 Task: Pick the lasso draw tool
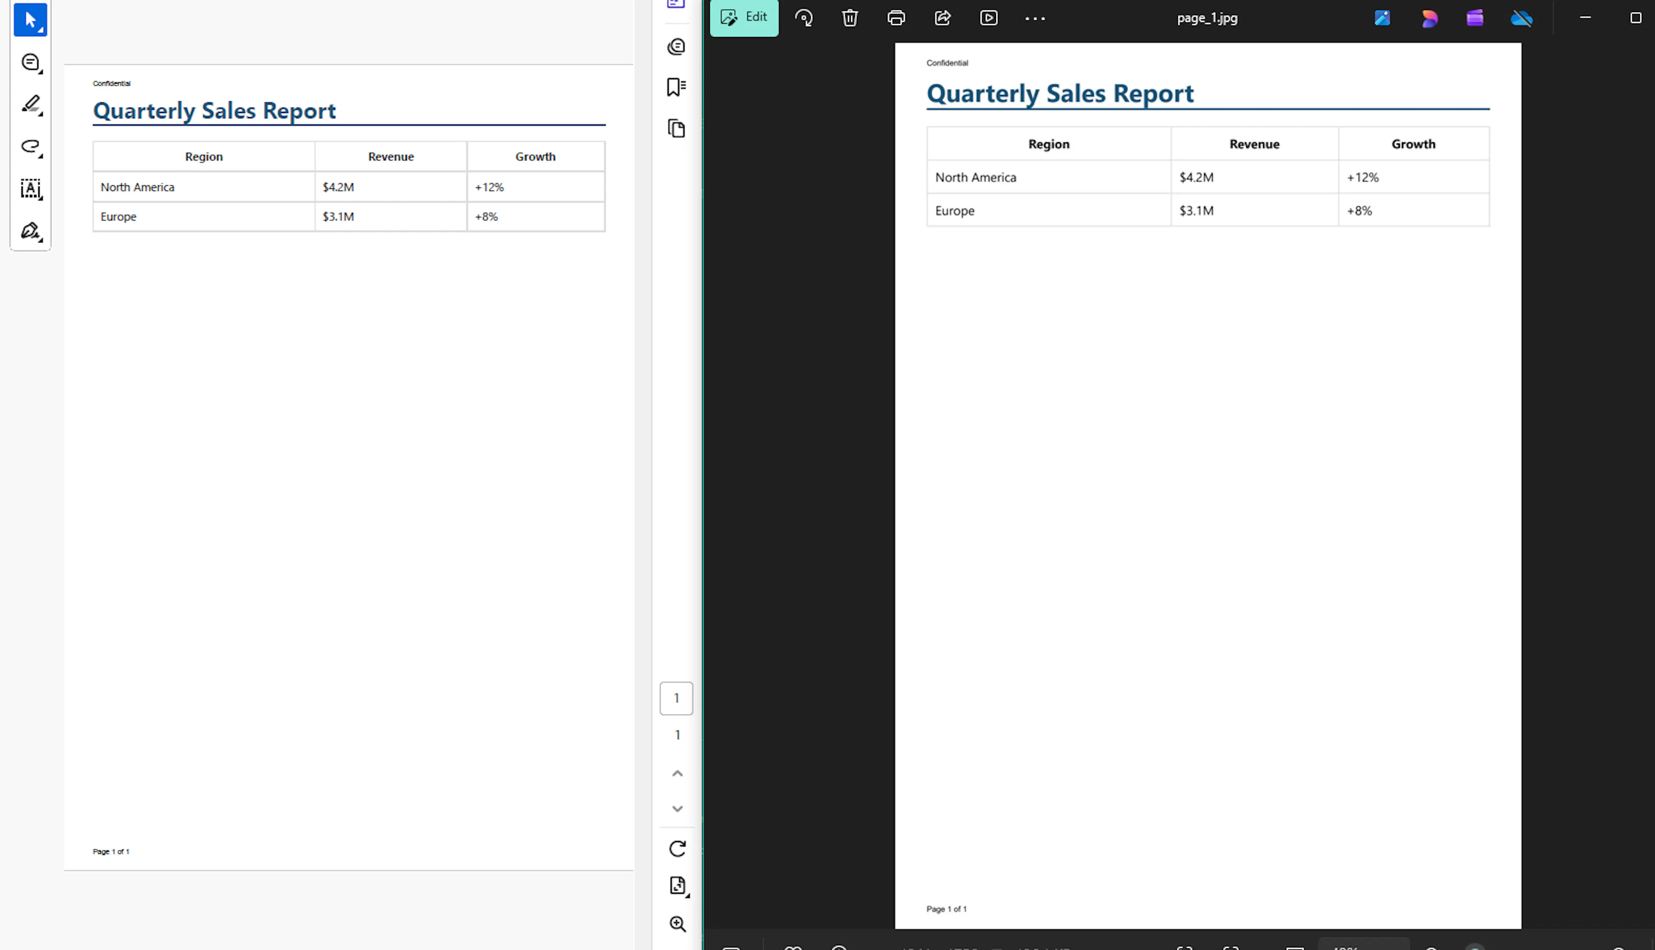[x=30, y=146]
